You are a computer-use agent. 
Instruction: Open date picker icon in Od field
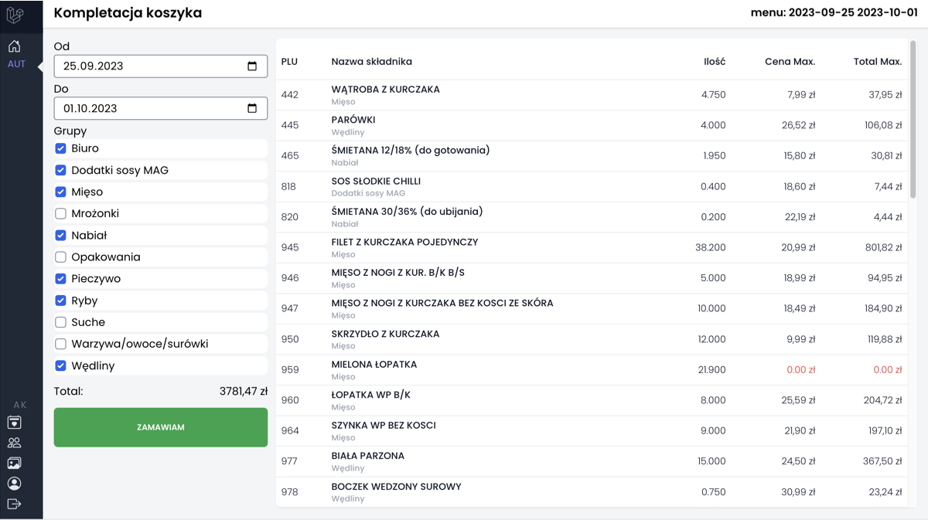coord(252,66)
